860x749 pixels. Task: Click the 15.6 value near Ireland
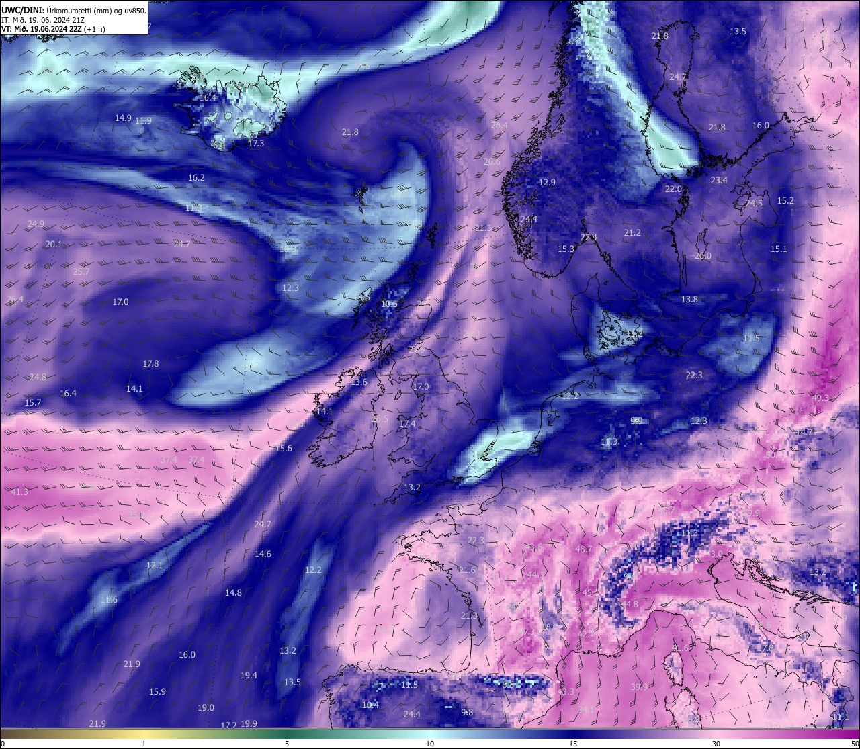coord(284,448)
